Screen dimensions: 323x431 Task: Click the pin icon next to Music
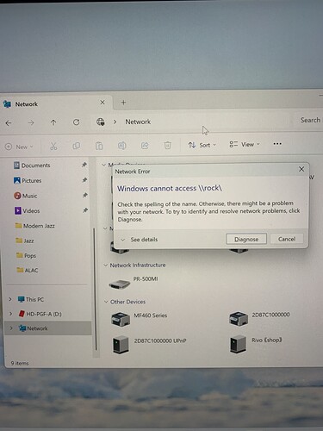click(x=84, y=195)
